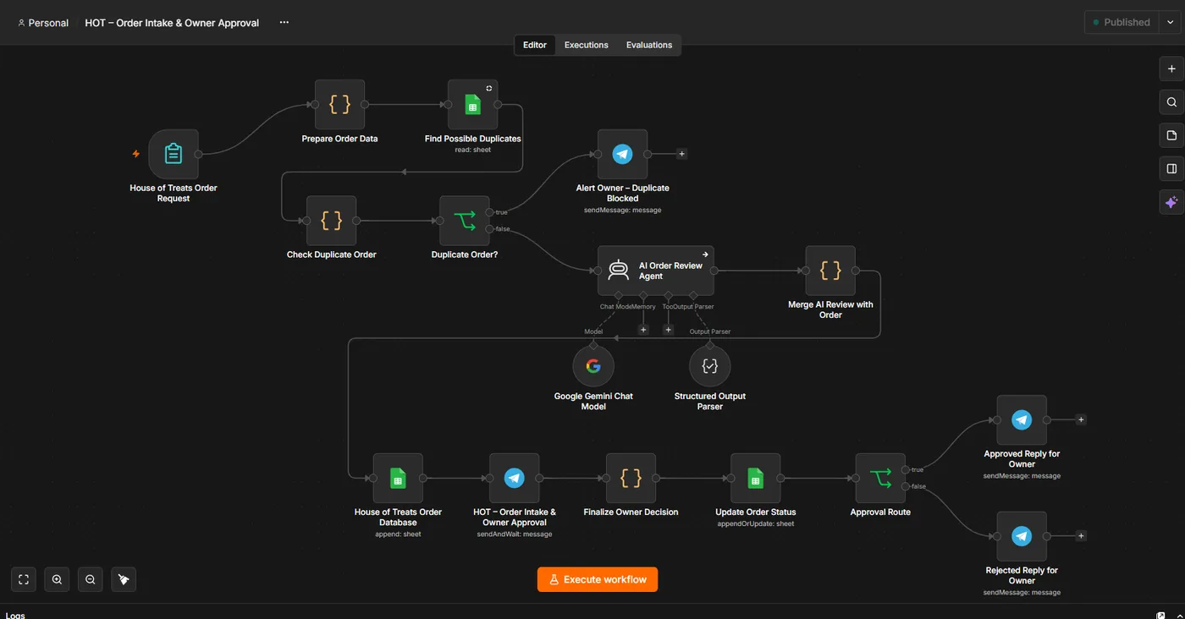
Task: Add a Memory sub-node to the agent
Action: (643, 330)
